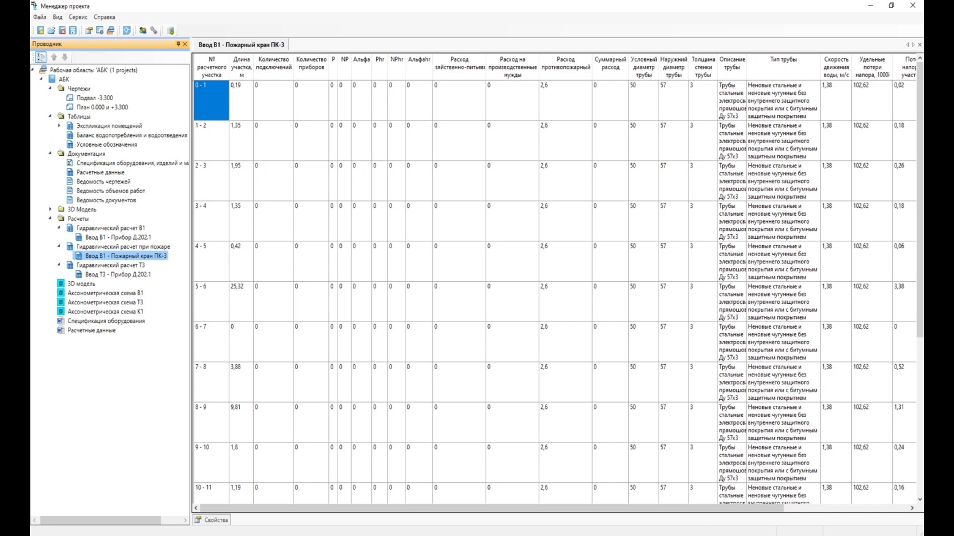Open Аксонометрическая схема В1 item
The width and height of the screenshot is (954, 536).
click(105, 293)
